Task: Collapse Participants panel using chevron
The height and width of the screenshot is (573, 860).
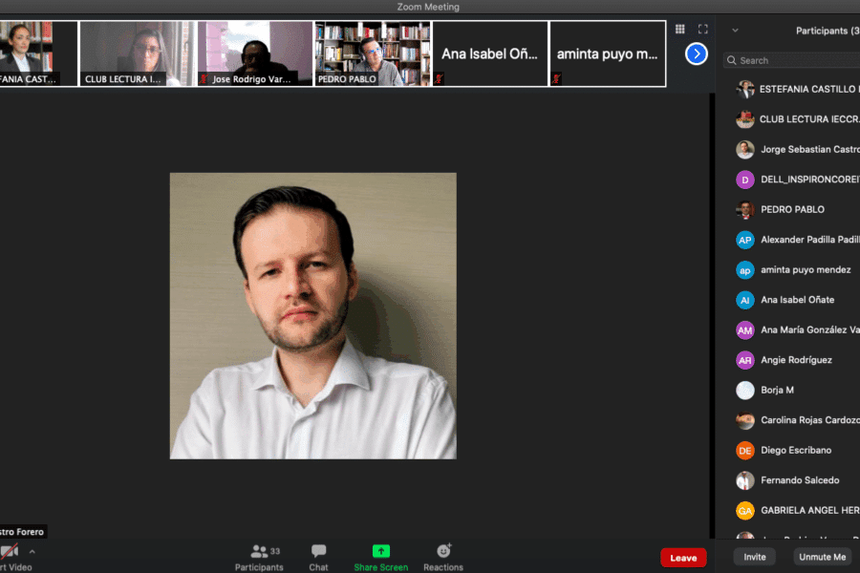Action: (x=735, y=31)
